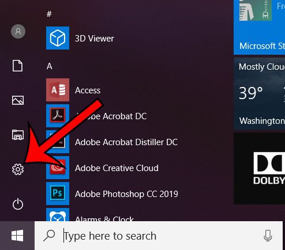Click the microphone voice search icon

[268, 236]
